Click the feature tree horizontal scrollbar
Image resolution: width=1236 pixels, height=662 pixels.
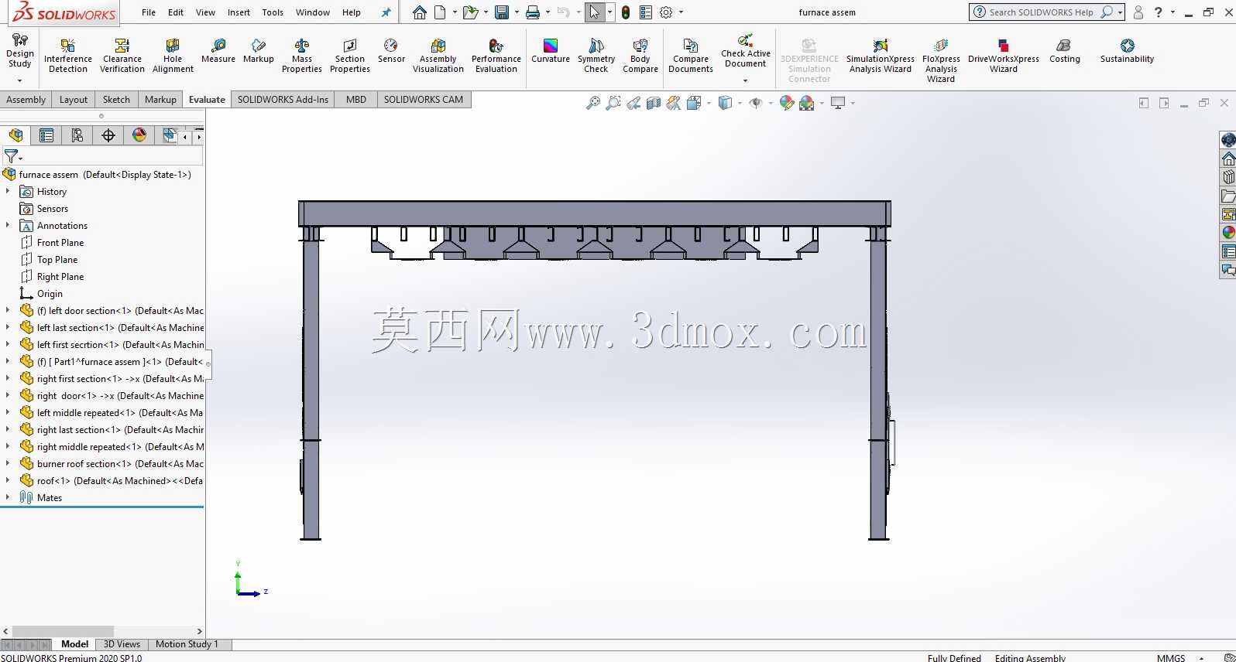click(63, 632)
